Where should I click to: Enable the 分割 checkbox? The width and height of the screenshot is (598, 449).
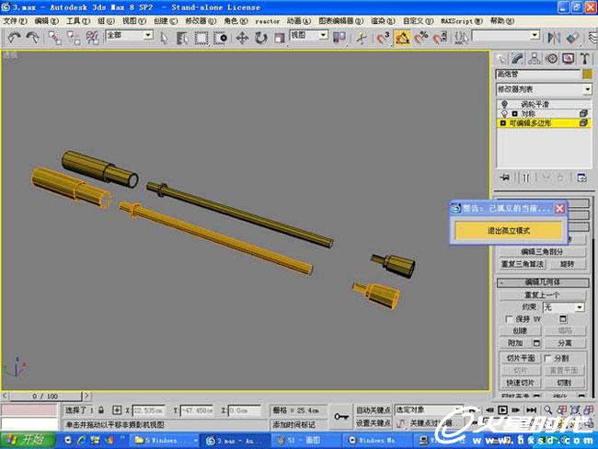pos(547,358)
